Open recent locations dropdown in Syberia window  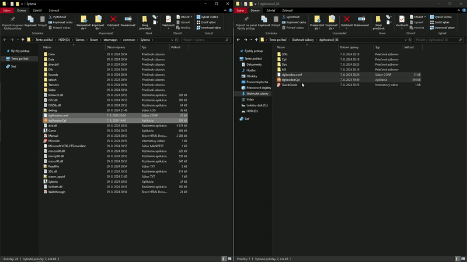coord(18,40)
